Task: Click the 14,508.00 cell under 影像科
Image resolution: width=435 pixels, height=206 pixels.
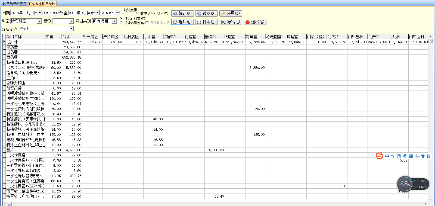Action: [x=215, y=150]
